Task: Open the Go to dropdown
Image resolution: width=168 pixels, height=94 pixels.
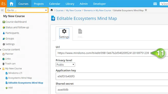Action: pyautogui.click(x=27, y=10)
